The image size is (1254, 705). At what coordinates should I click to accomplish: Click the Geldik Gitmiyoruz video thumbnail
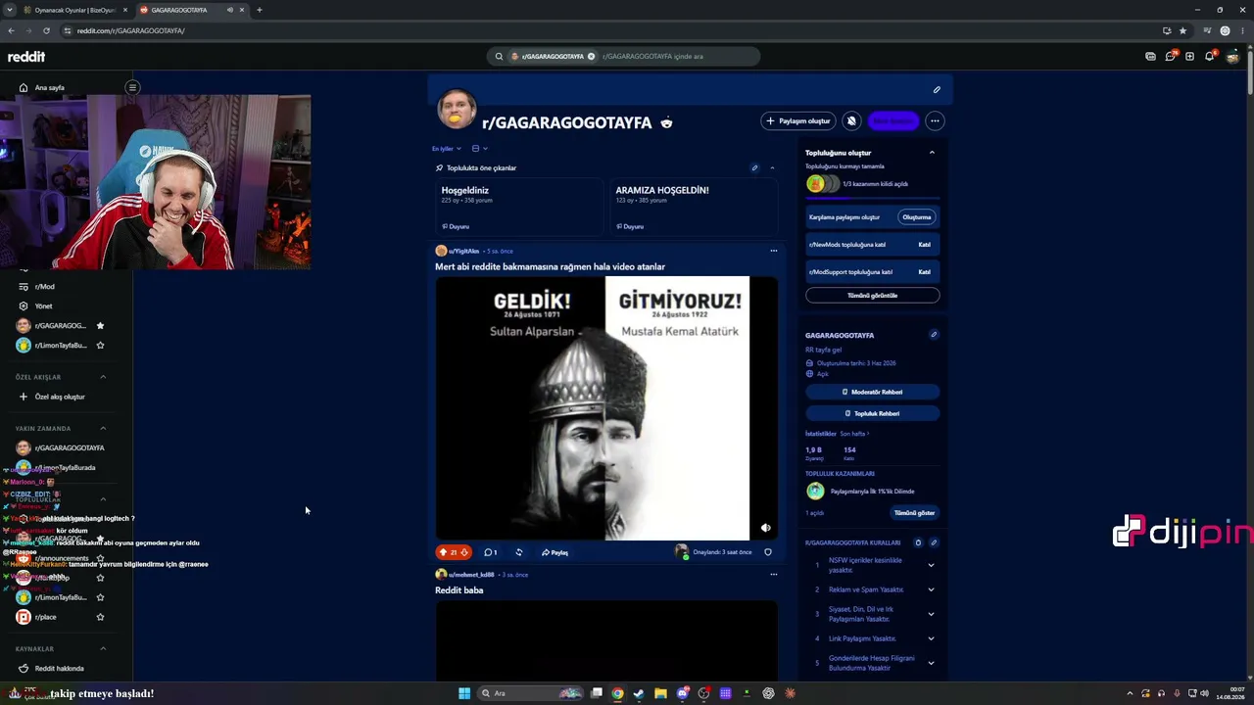point(606,408)
